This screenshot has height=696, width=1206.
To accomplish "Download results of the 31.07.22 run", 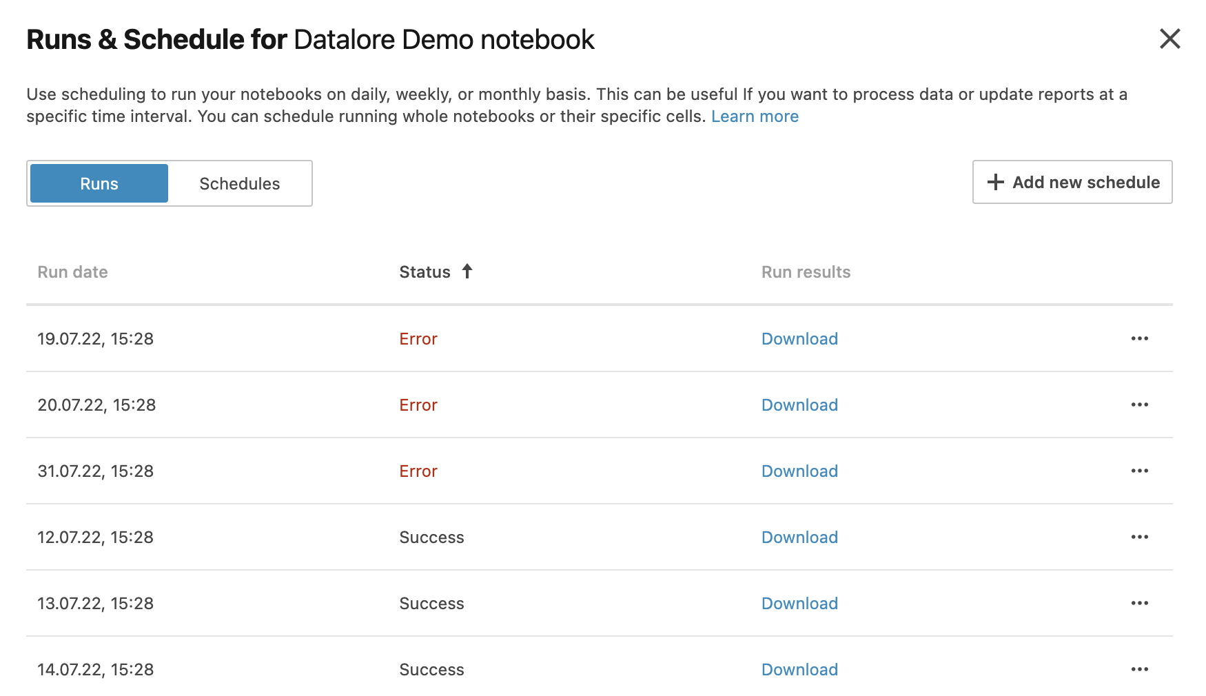I will tap(799, 471).
